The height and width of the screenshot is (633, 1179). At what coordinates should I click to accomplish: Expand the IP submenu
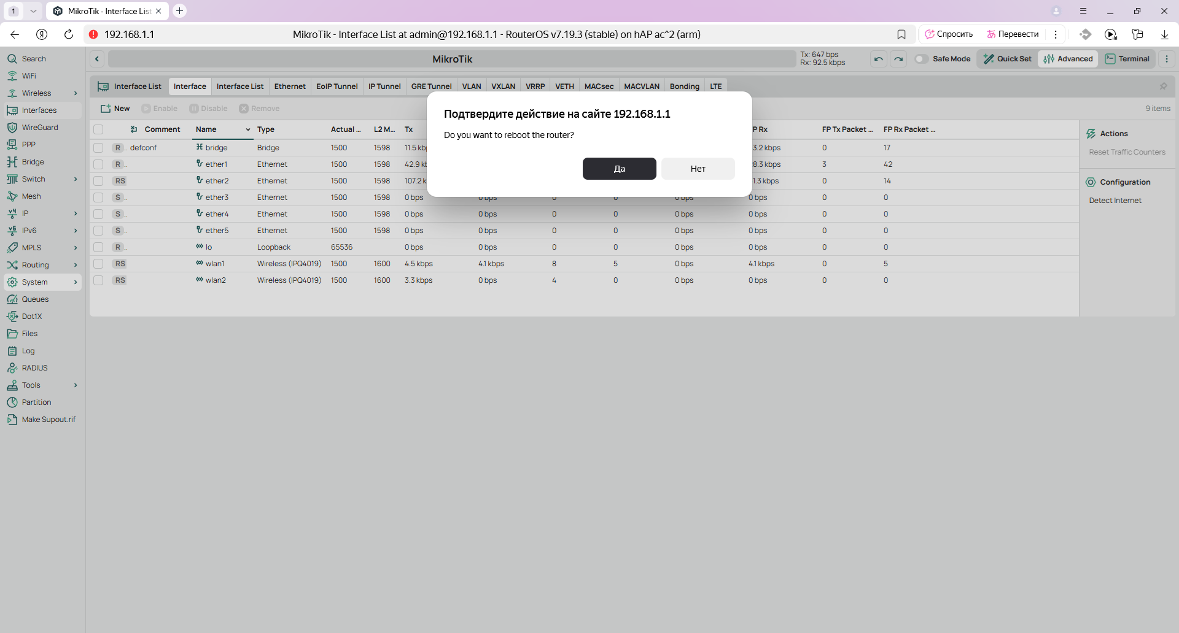(76, 213)
